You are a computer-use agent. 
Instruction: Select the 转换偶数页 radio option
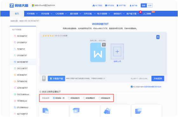click(84, 98)
